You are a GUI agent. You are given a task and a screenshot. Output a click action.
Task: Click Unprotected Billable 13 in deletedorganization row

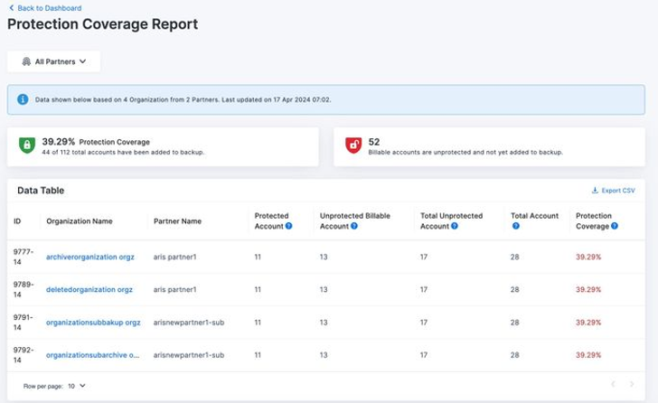[324, 290]
